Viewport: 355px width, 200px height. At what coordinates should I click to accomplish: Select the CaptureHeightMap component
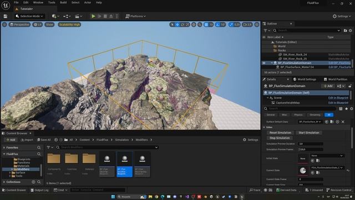tap(288, 103)
